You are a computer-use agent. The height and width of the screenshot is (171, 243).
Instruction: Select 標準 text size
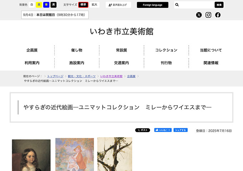(x=83, y=5)
